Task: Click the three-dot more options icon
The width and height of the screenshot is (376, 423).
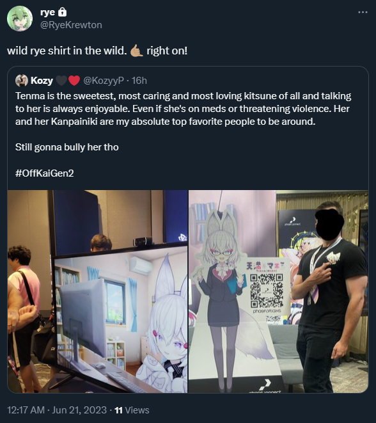Action: point(363,12)
